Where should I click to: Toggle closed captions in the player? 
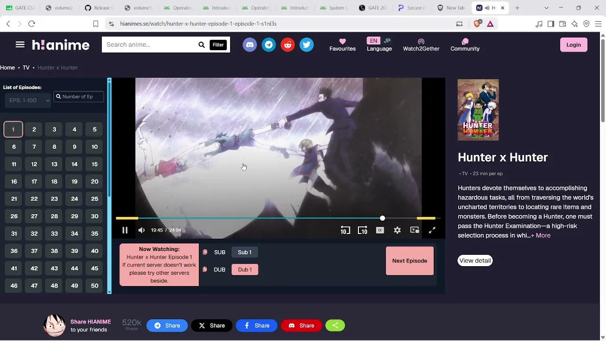pyautogui.click(x=380, y=230)
